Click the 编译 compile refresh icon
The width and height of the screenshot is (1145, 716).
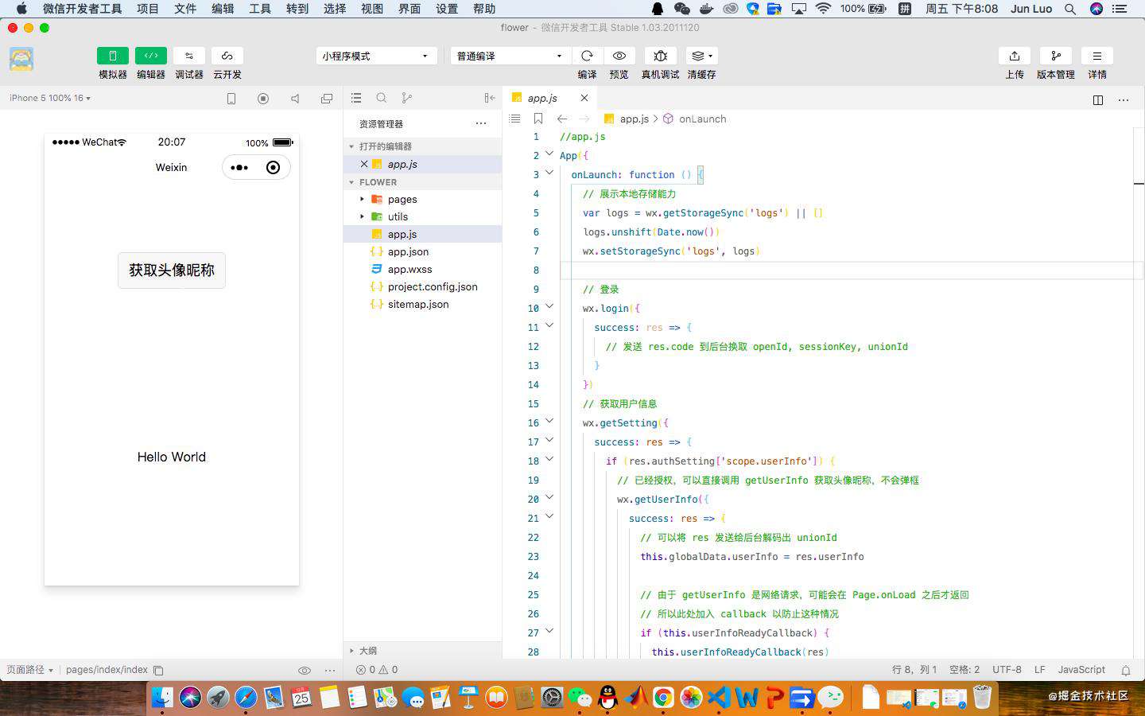(x=587, y=56)
